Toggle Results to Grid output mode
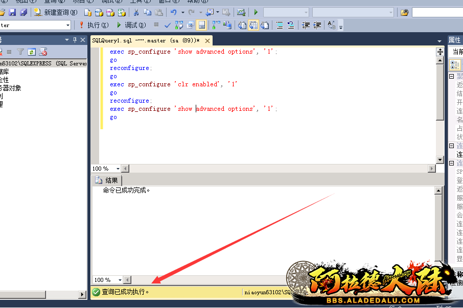 (253, 25)
